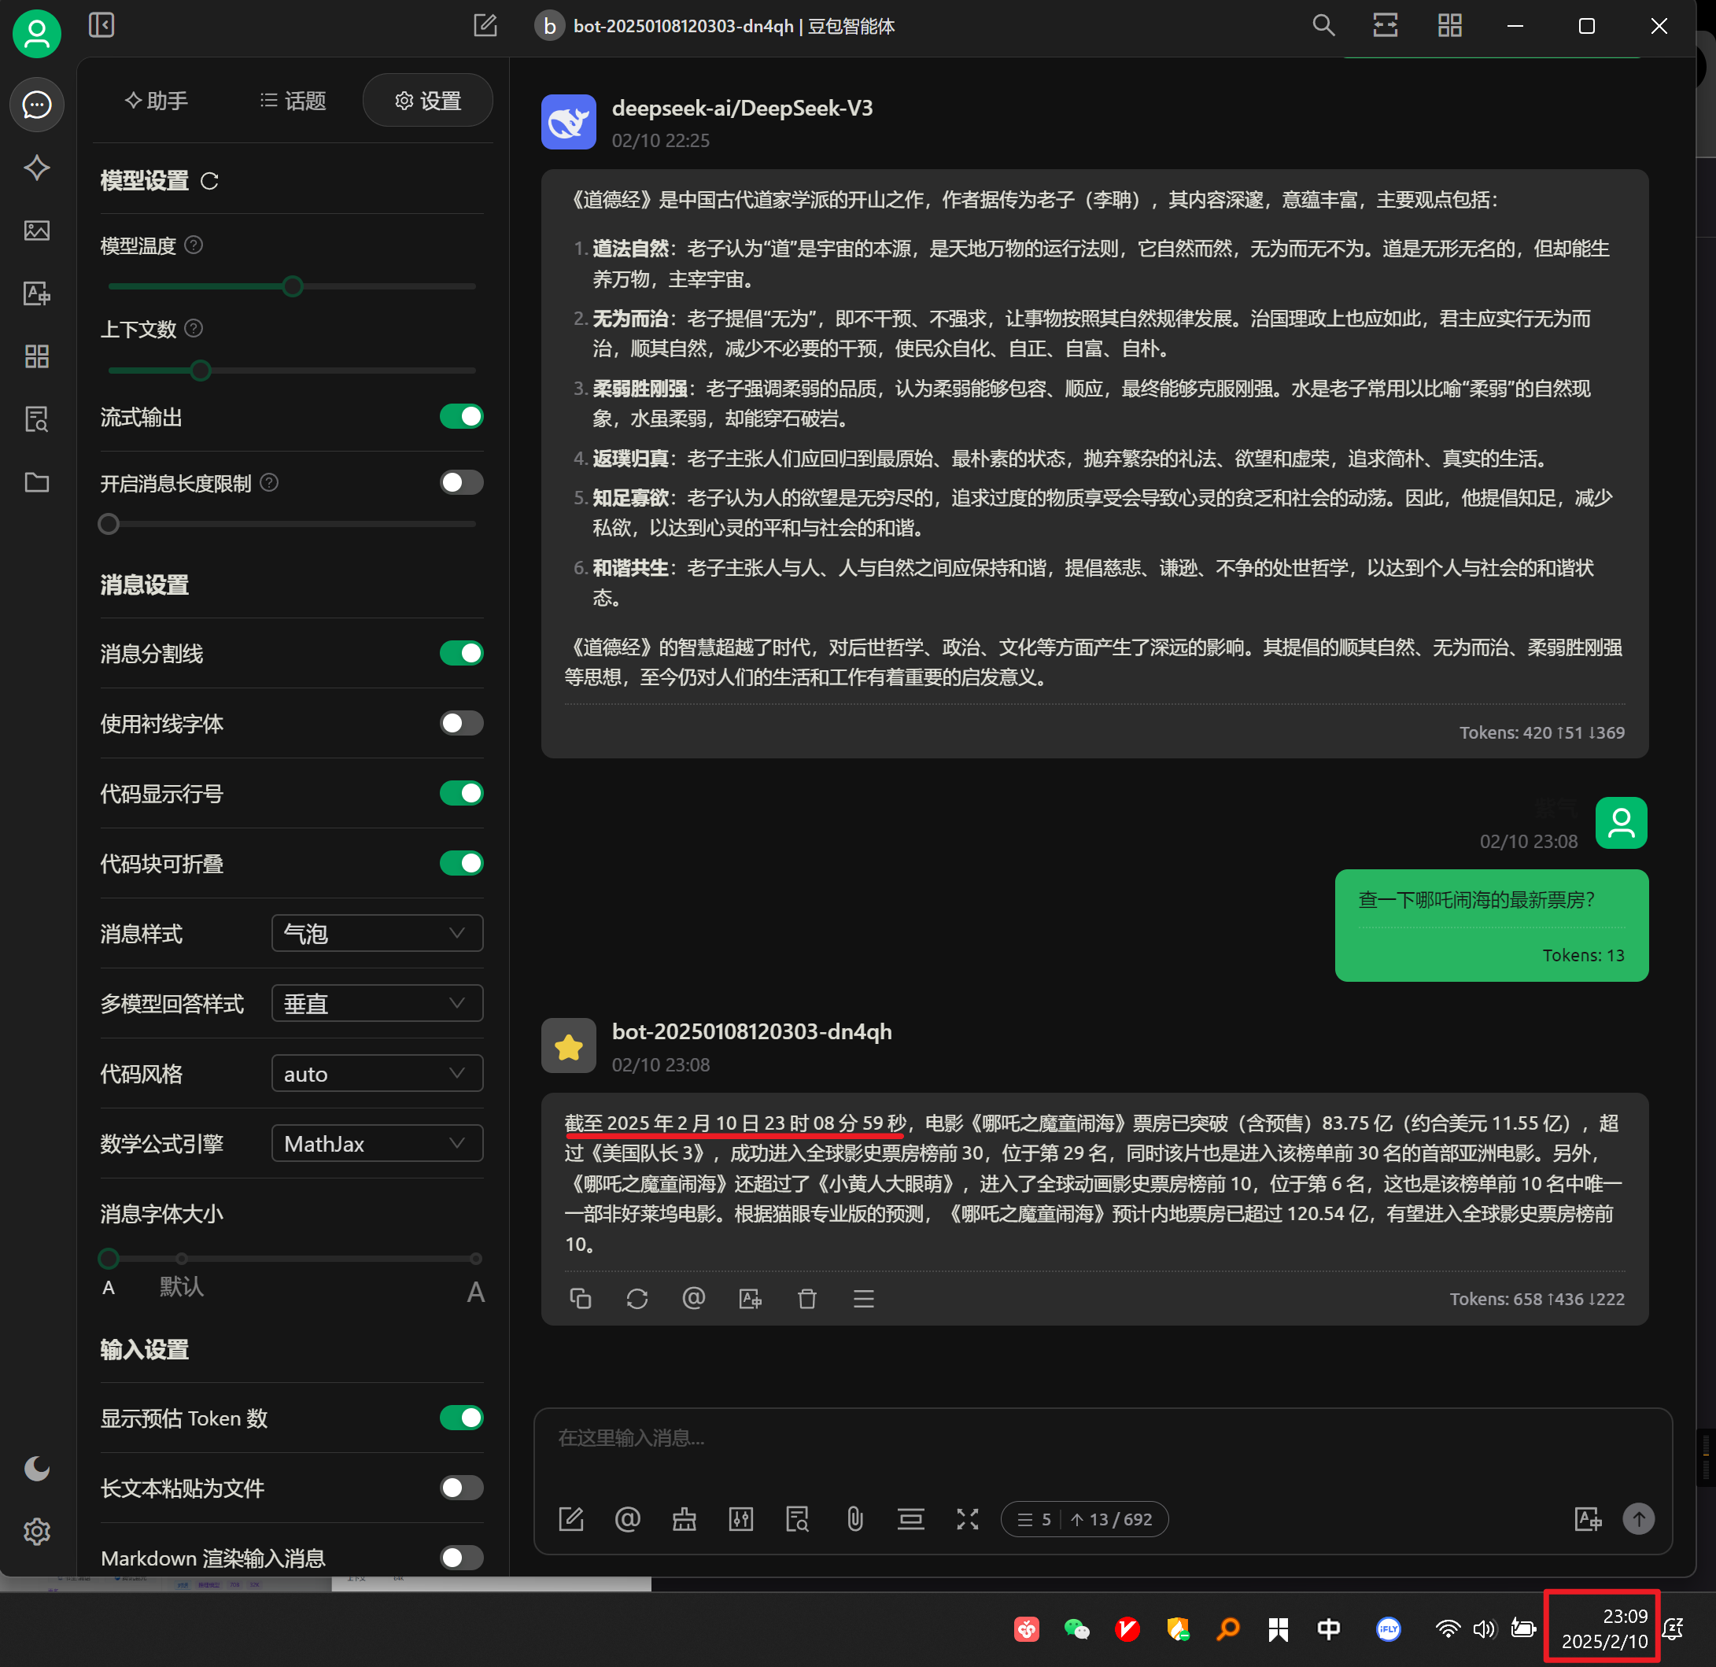Open WeChat from the system tray
Viewport: 1716px width, 1667px height.
click(1077, 1628)
